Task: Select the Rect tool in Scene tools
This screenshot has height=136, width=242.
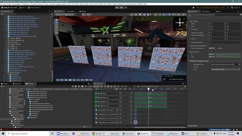Action: tap(56, 30)
